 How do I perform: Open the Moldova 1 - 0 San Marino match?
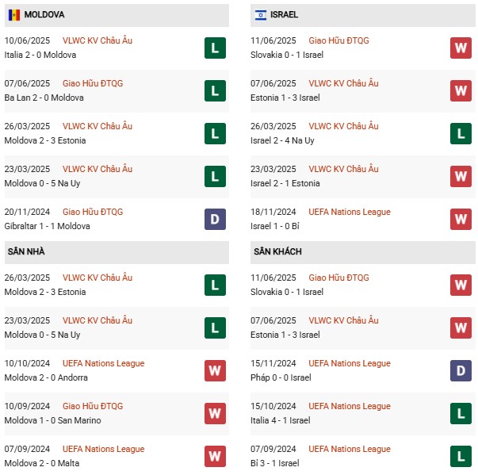coord(53,420)
